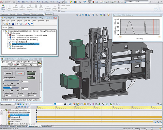Open the Study Advisor tool
This screenshot has width=163, height=130.
(x=3, y=7)
